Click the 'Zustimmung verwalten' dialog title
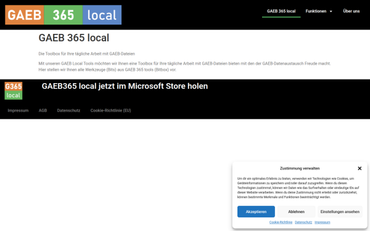370x231 pixels. click(x=300, y=168)
